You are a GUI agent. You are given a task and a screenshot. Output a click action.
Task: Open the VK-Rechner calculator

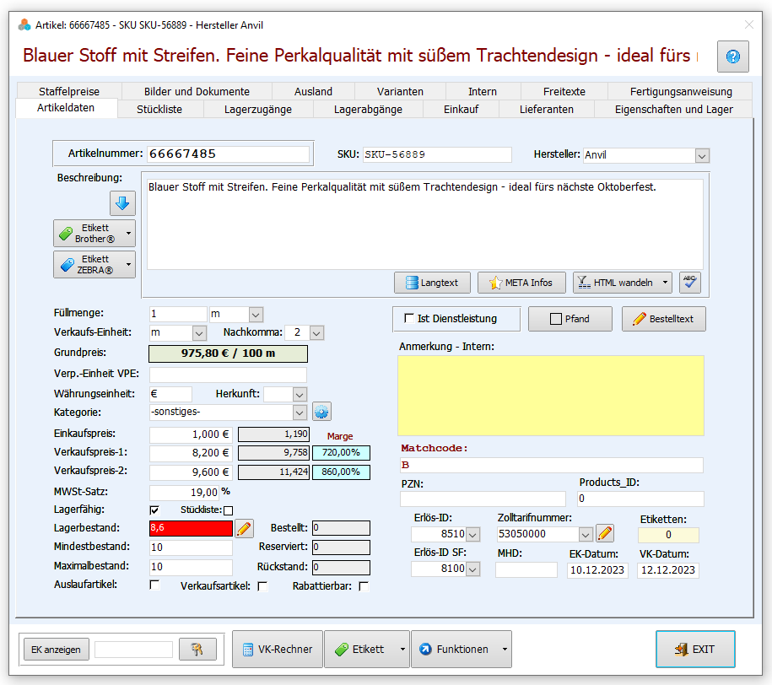pyautogui.click(x=278, y=649)
